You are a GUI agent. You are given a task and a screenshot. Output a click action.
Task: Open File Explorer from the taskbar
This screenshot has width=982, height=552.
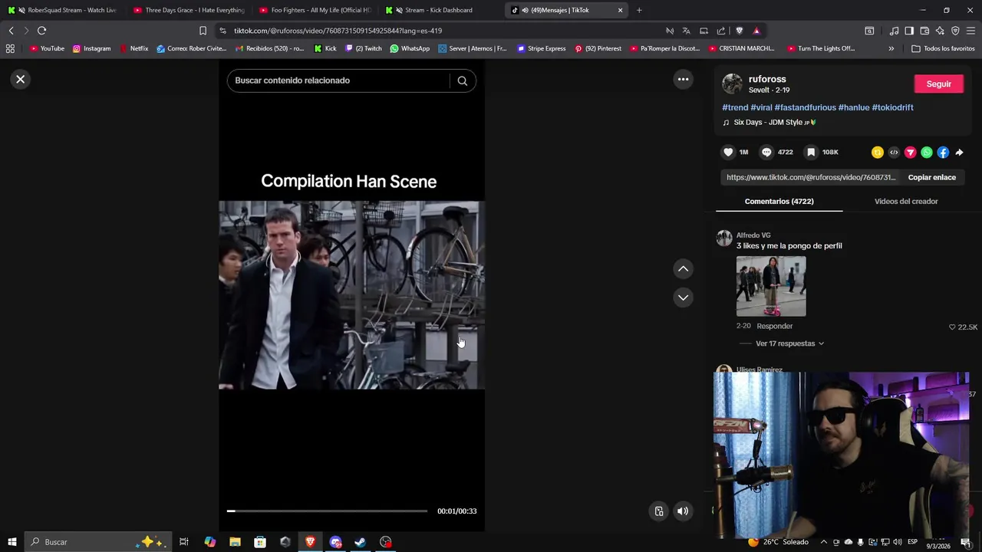click(235, 542)
